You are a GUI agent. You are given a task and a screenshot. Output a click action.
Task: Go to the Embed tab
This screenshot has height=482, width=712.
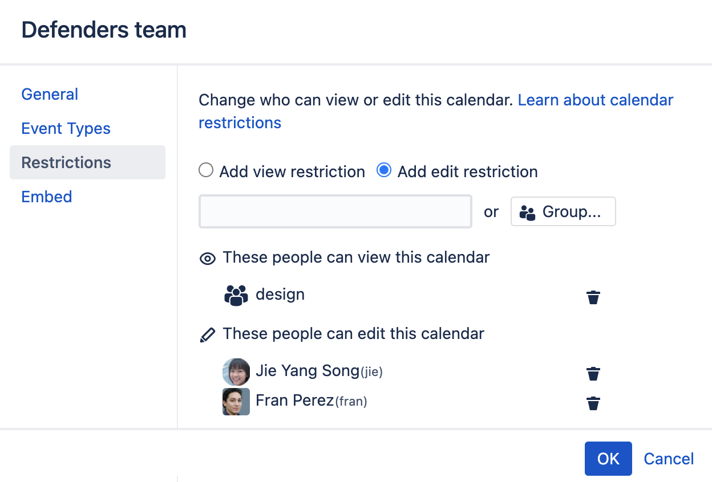[46, 197]
